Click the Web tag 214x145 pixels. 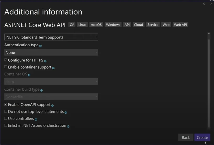coord(166,25)
